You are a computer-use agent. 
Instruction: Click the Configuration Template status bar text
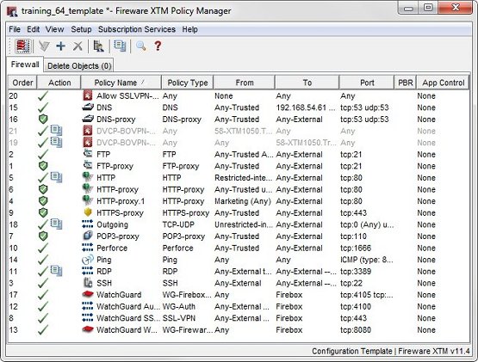pyautogui.click(x=351, y=351)
